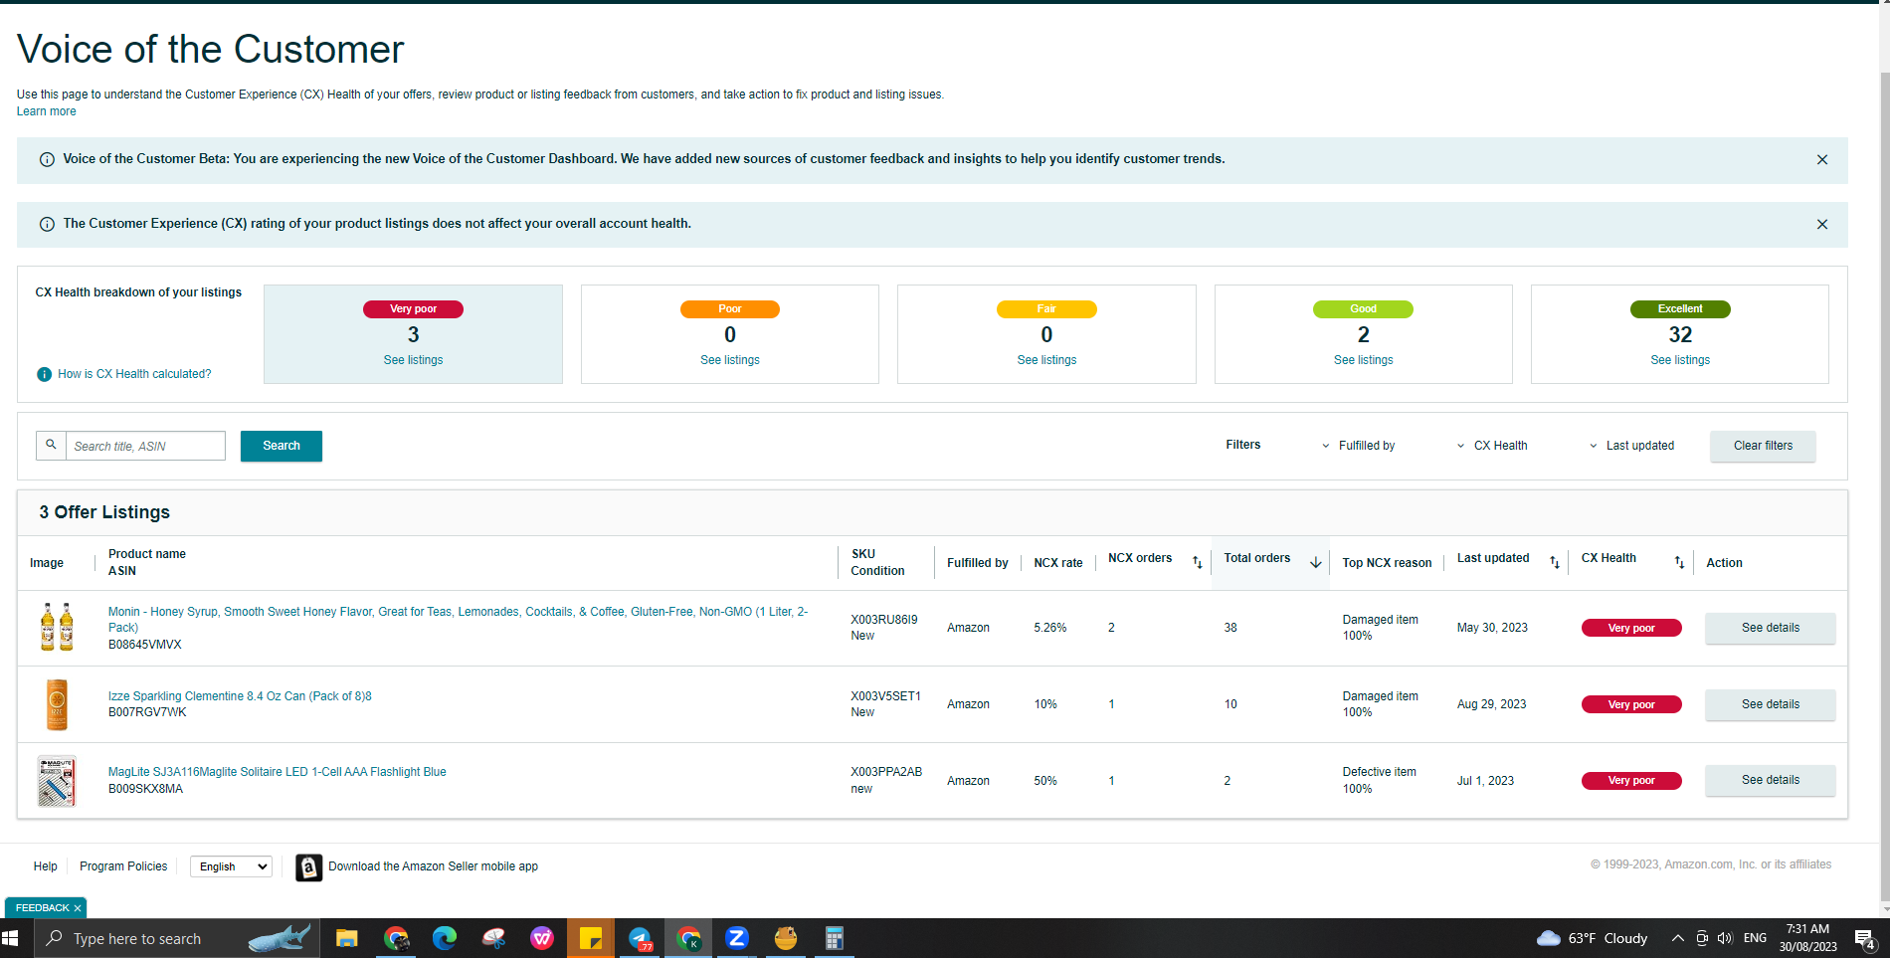Open Download the Amazon Seller mobile app link
1890x958 pixels.
click(x=433, y=866)
